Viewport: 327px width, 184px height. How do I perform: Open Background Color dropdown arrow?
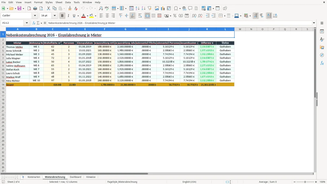tap(95, 16)
